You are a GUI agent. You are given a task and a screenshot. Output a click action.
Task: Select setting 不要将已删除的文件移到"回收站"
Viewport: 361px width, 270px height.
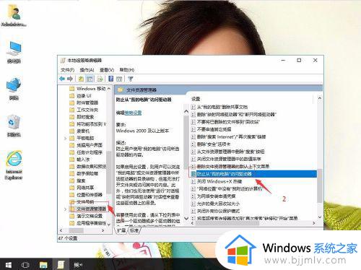(x=228, y=122)
